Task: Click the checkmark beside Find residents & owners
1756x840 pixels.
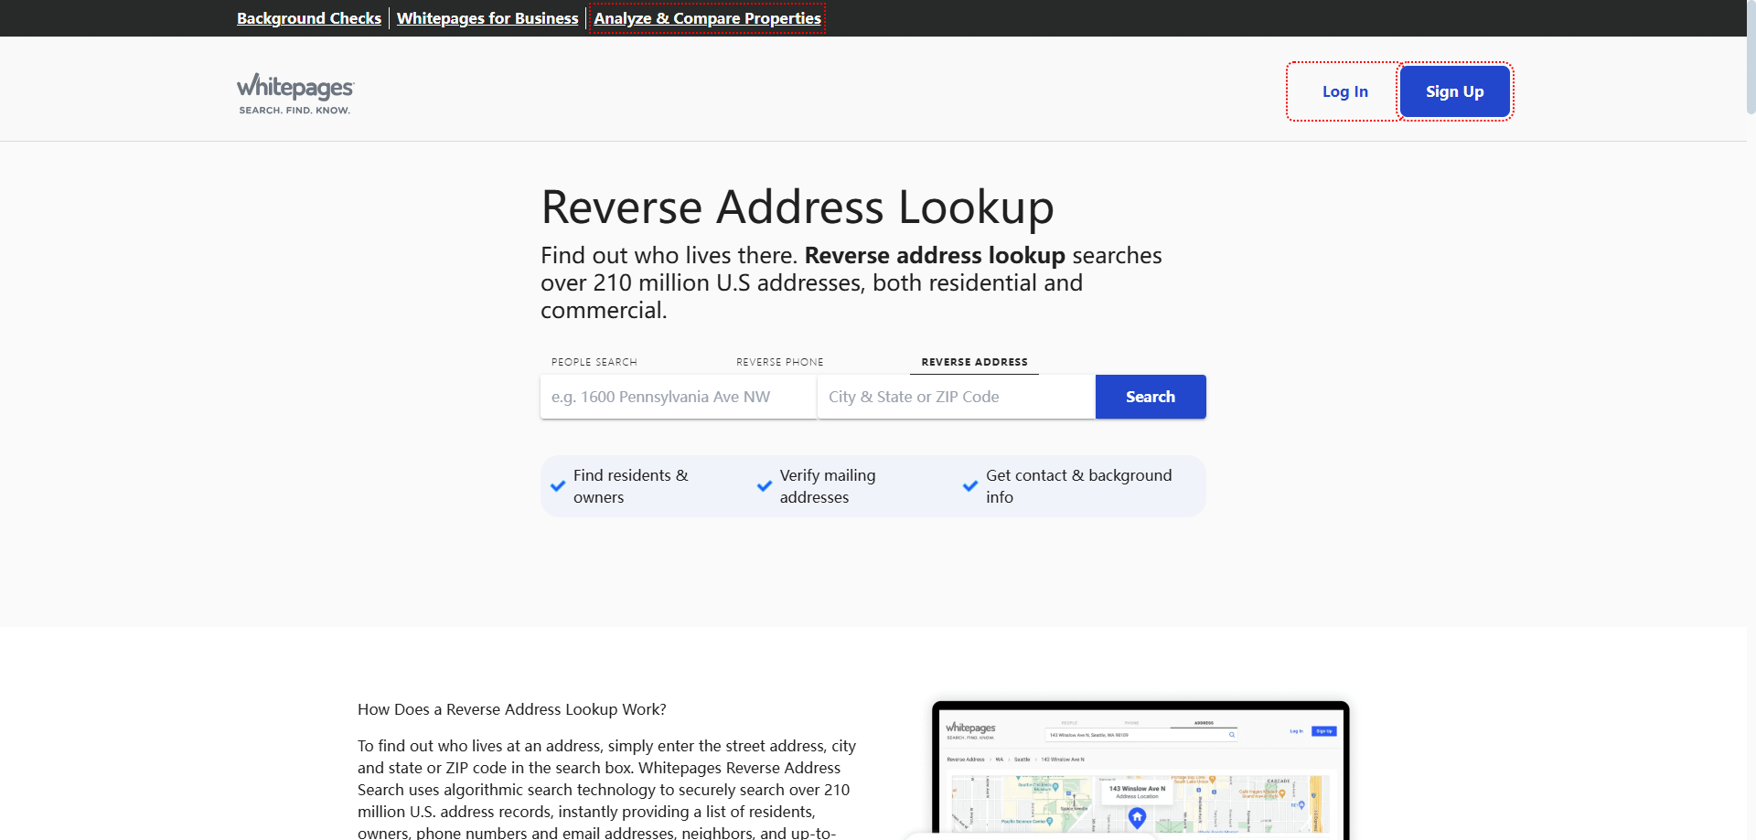Action: pyautogui.click(x=557, y=485)
